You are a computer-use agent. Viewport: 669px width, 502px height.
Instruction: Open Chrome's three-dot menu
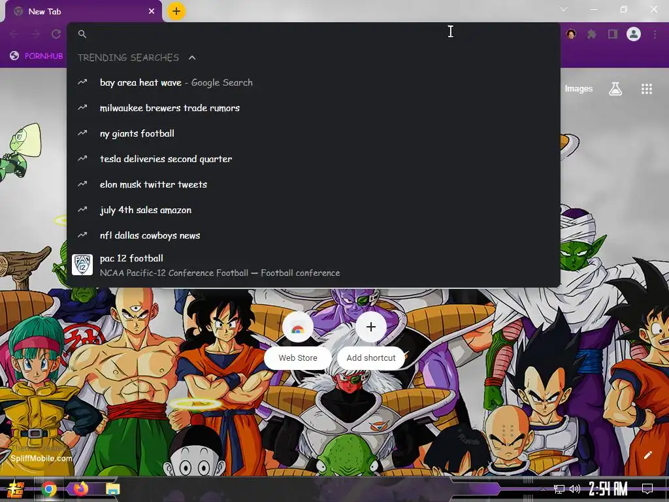(655, 34)
